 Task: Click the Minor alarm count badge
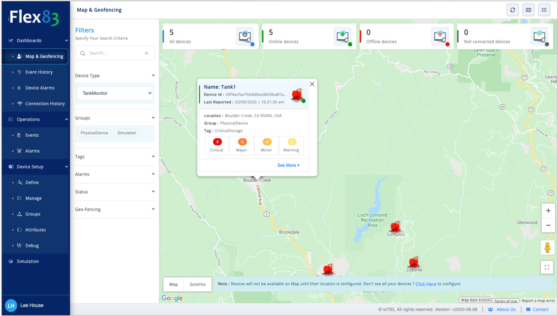tap(267, 142)
